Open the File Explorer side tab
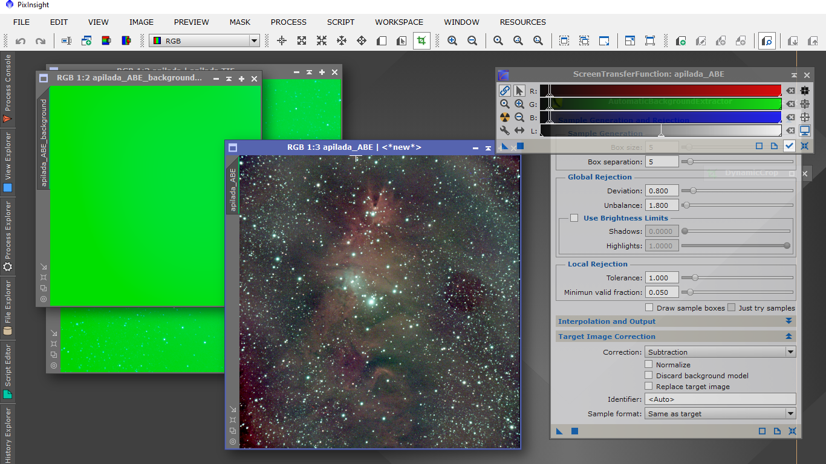This screenshot has width=826, height=464. pos(7,307)
